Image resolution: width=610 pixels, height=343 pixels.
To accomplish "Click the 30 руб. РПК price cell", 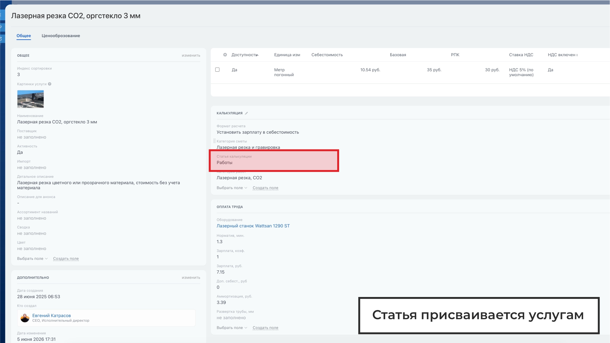I will [492, 70].
